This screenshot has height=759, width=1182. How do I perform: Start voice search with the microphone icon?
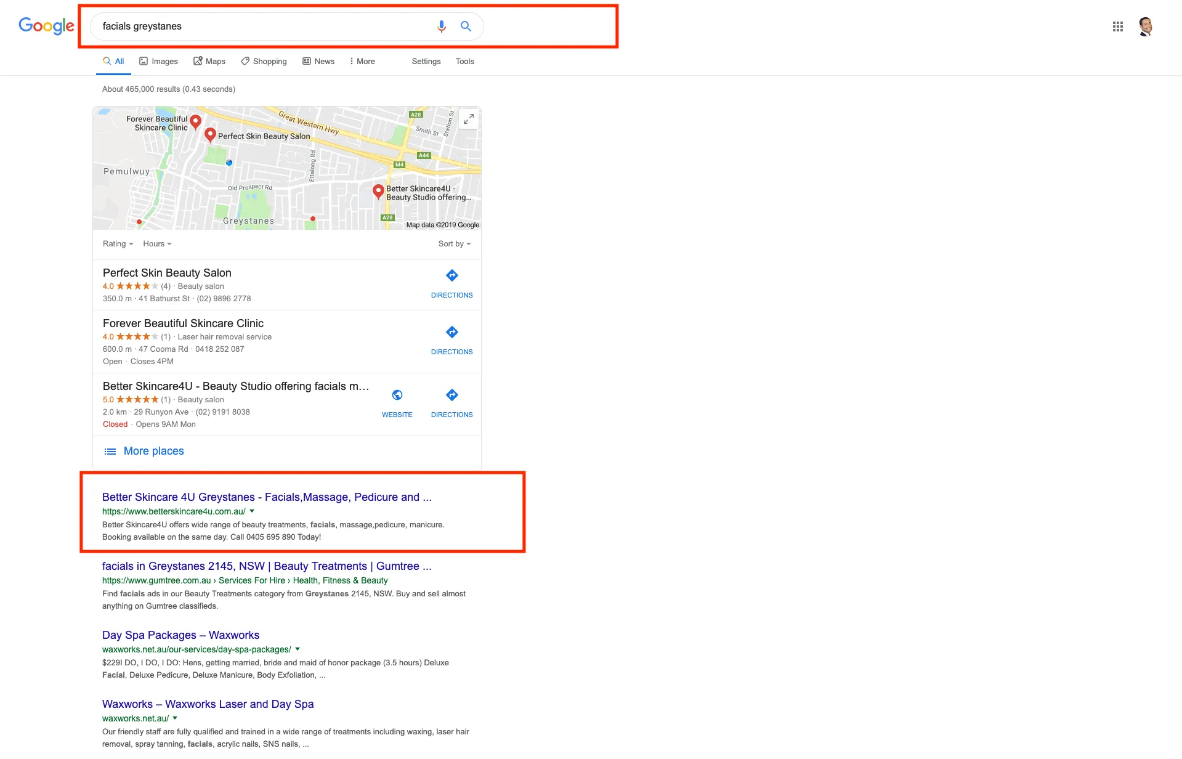coord(441,26)
